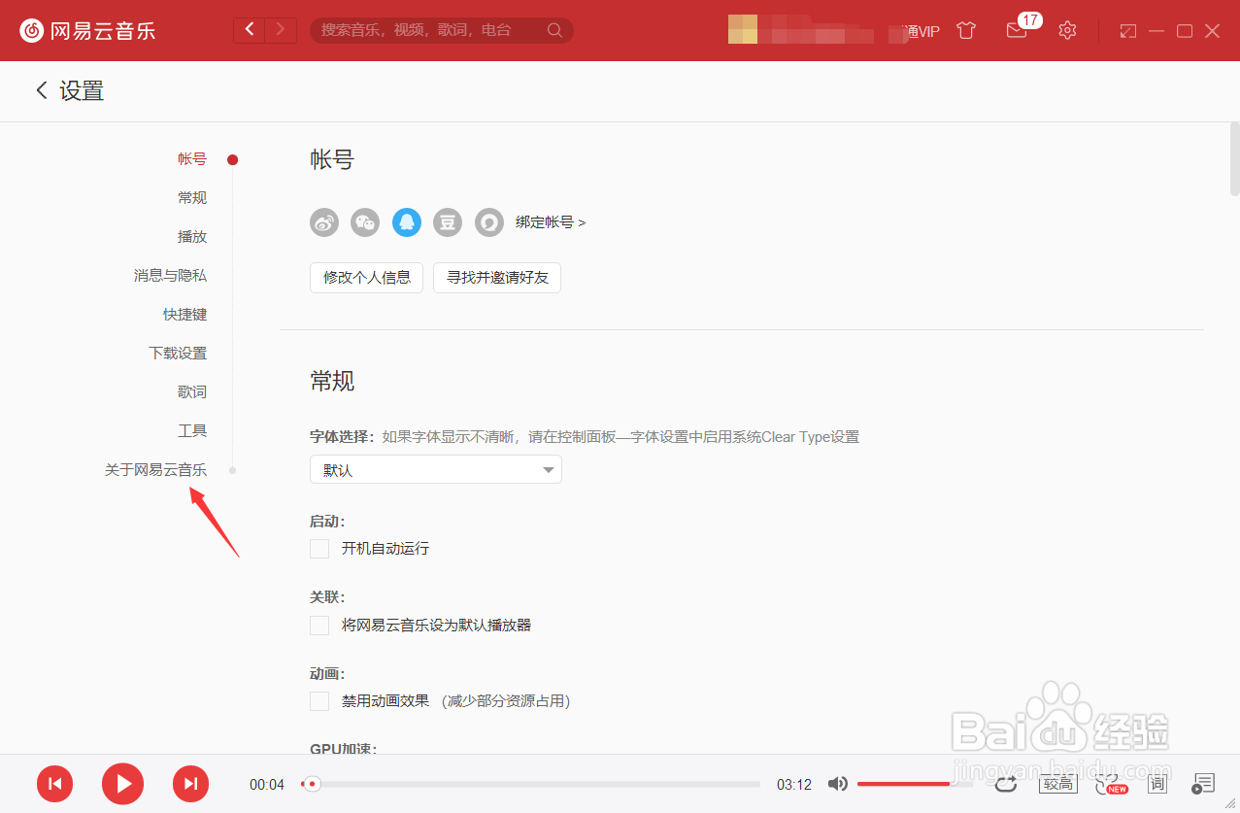The height and width of the screenshot is (813, 1240).
Task: Click the search magnifier icon
Action: pyautogui.click(x=554, y=30)
